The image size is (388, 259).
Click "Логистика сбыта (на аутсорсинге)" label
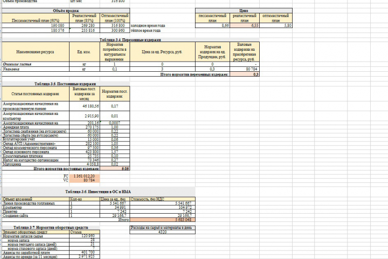coord(36,135)
